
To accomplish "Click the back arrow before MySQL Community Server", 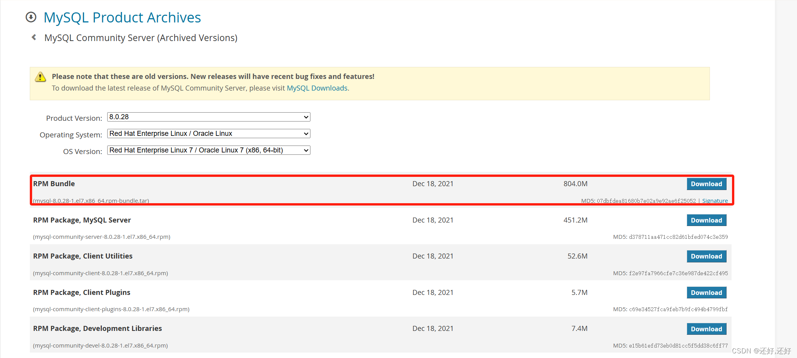I will [x=34, y=37].
